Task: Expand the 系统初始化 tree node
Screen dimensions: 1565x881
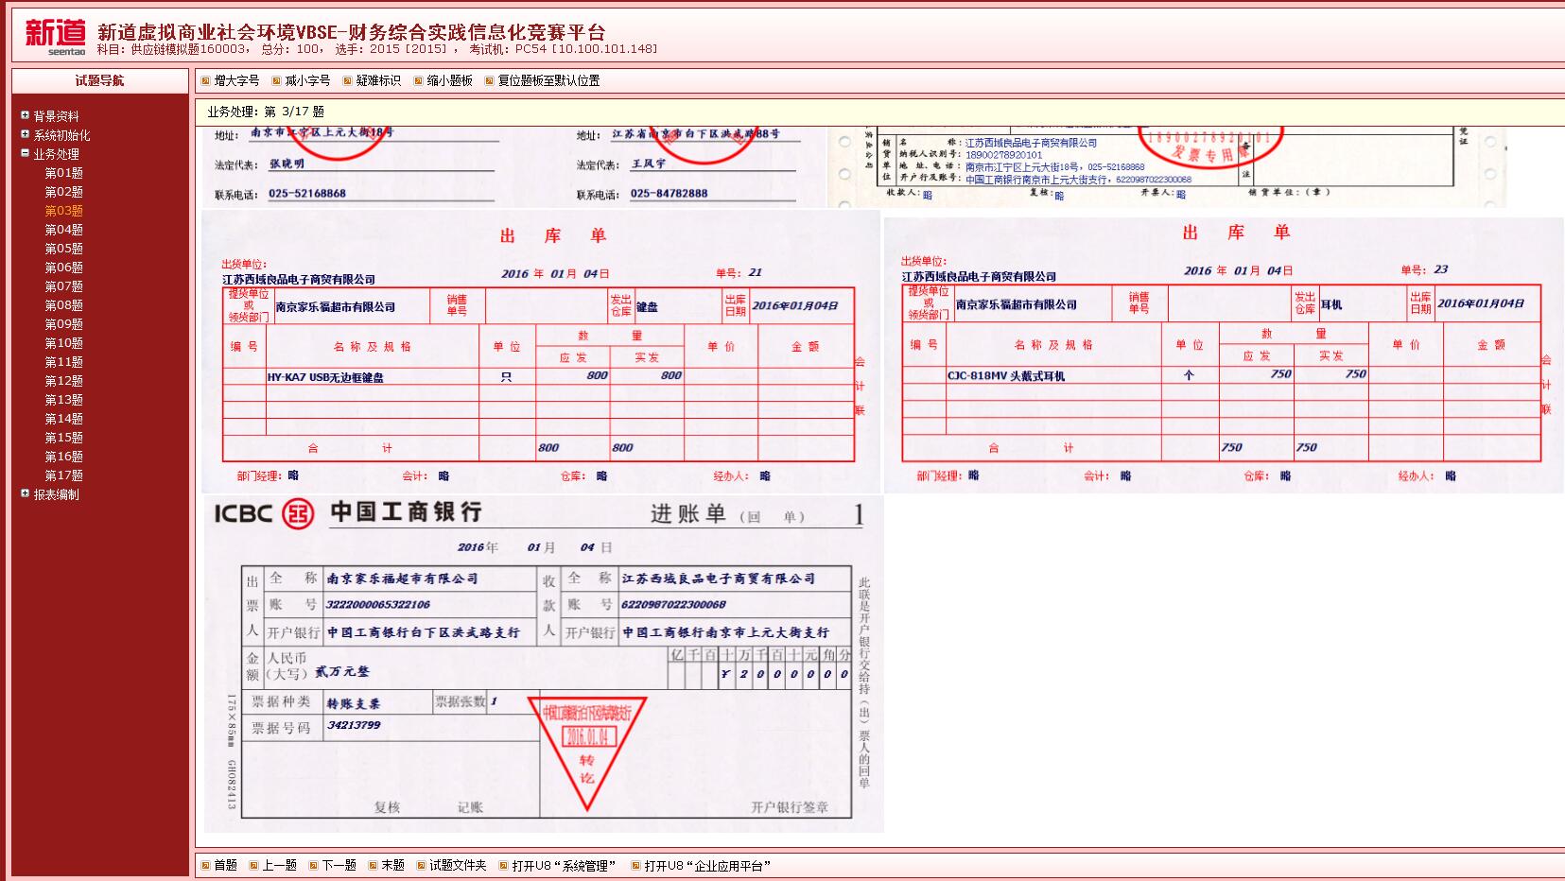Action: (26, 134)
